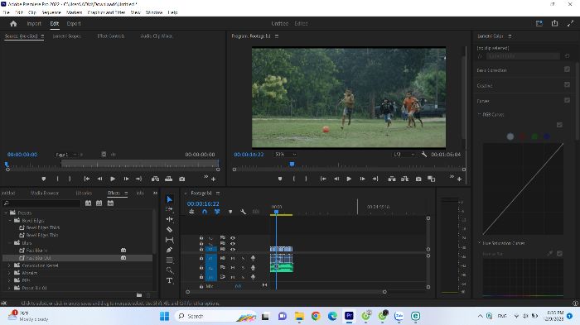This screenshot has height=325, width=580.
Task: Click Lift button in Program monitor
Action: [392, 179]
